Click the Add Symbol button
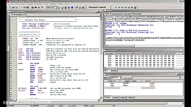 127,77
